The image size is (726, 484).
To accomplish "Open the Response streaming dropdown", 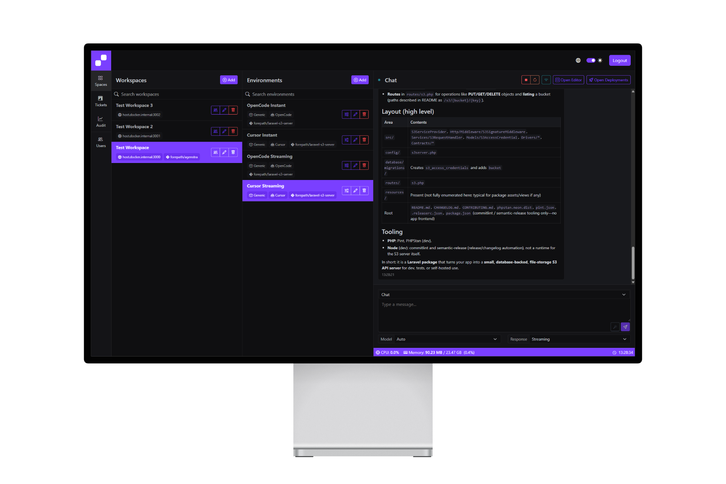I will (579, 339).
